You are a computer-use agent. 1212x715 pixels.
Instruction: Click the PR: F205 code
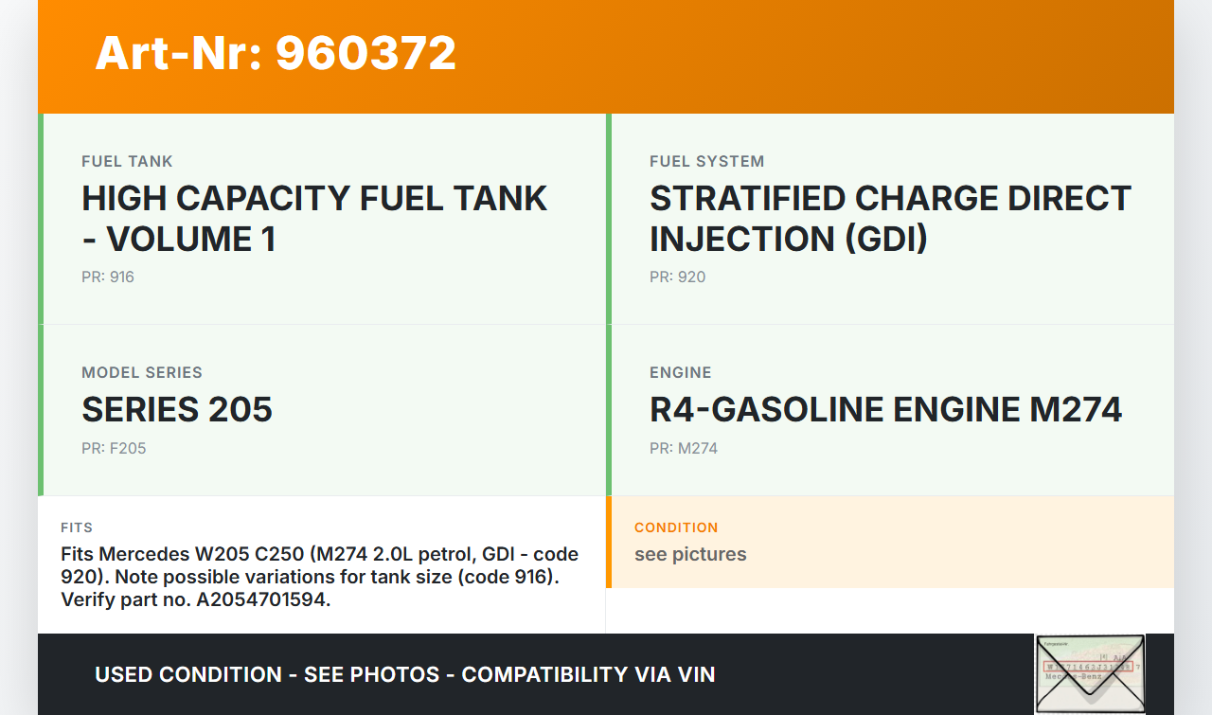[x=114, y=449]
